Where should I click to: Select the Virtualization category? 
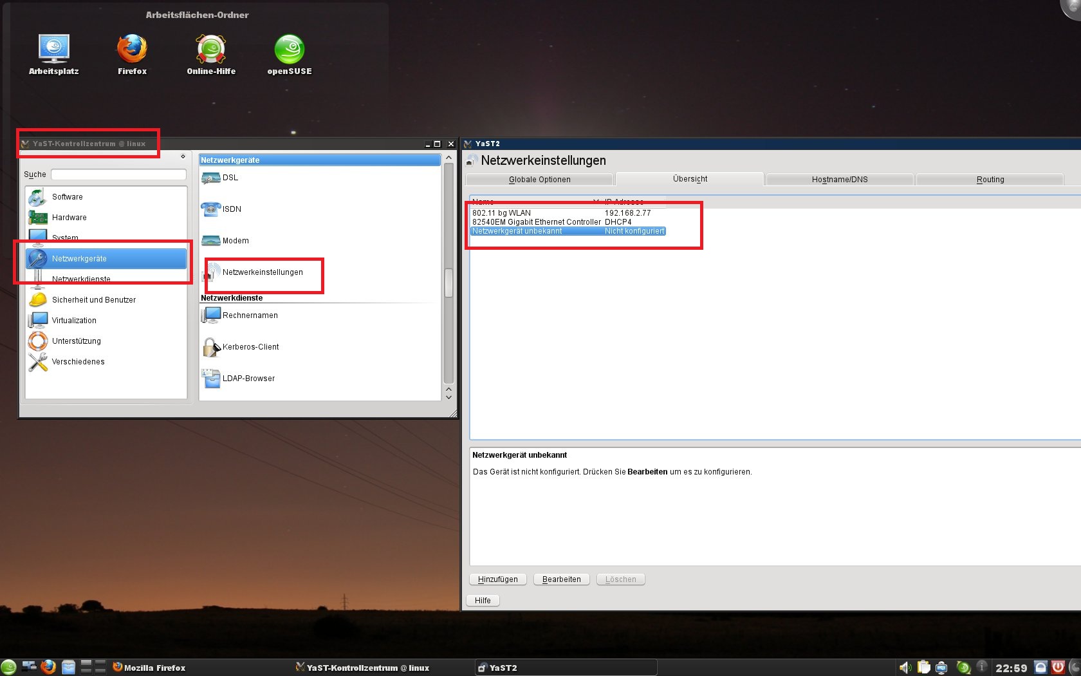[x=106, y=321]
